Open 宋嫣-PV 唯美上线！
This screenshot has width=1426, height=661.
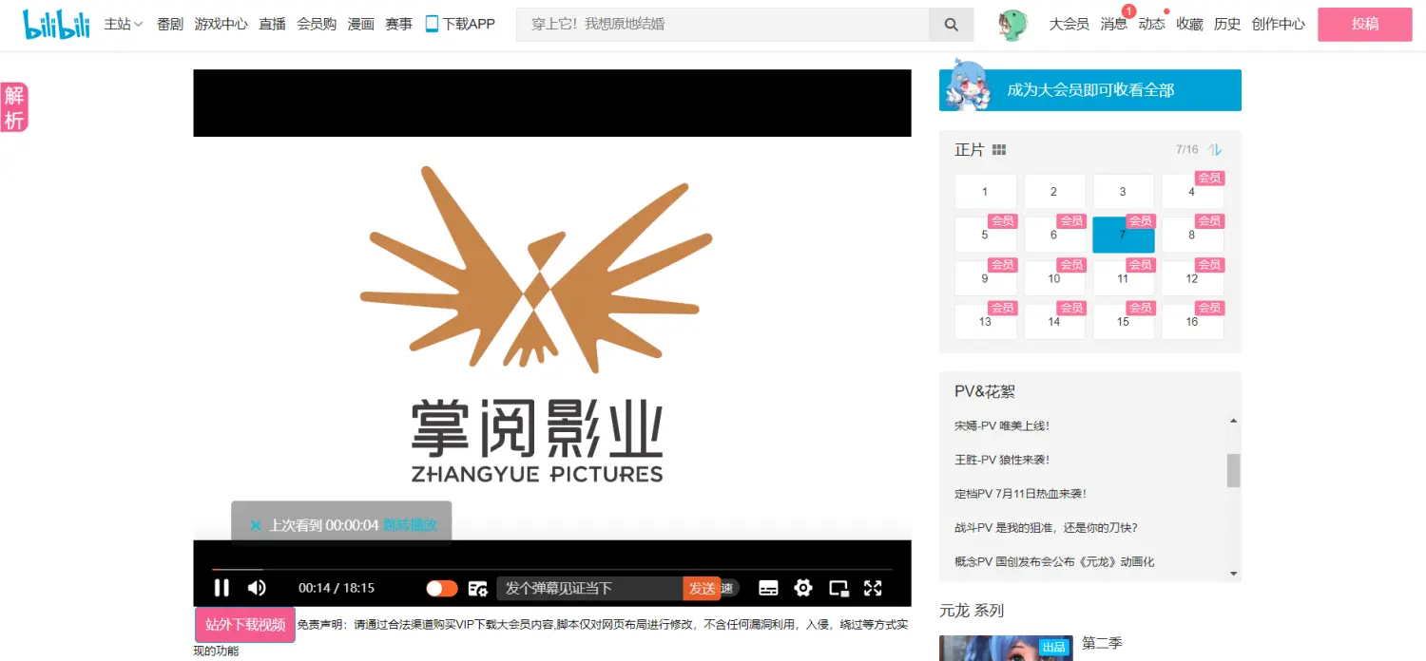pyautogui.click(x=1002, y=425)
